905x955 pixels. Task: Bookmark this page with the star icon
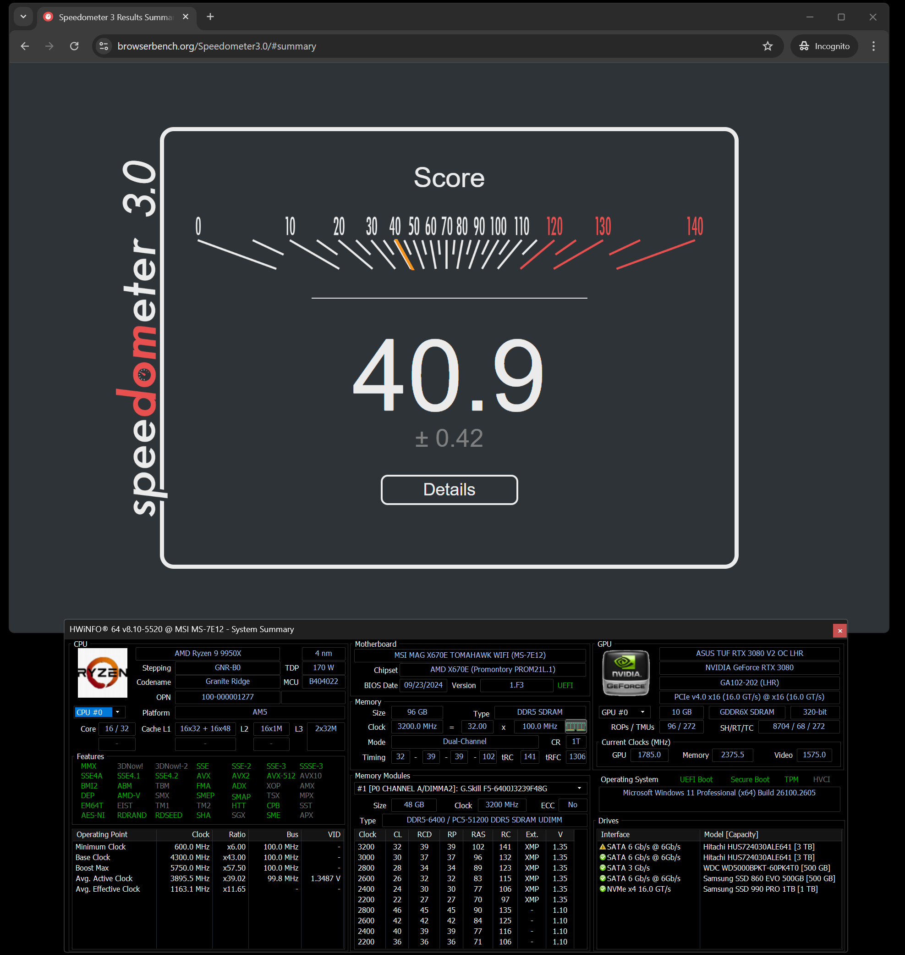coord(768,46)
